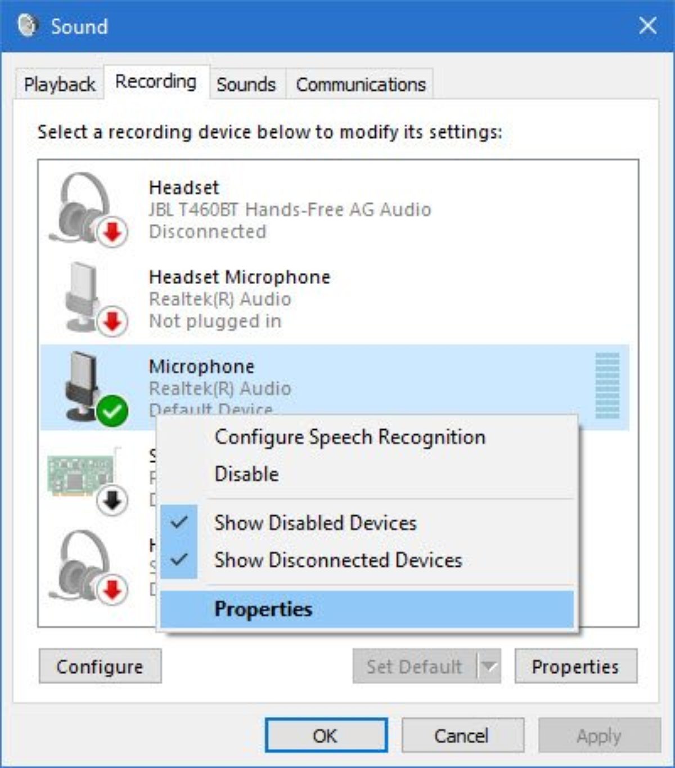Image resolution: width=675 pixels, height=768 pixels.
Task: Close the Sound dialog window
Action: (x=647, y=25)
